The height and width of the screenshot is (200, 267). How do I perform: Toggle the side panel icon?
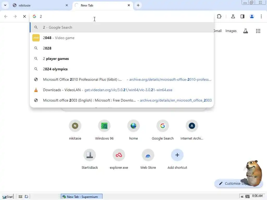point(242,16)
